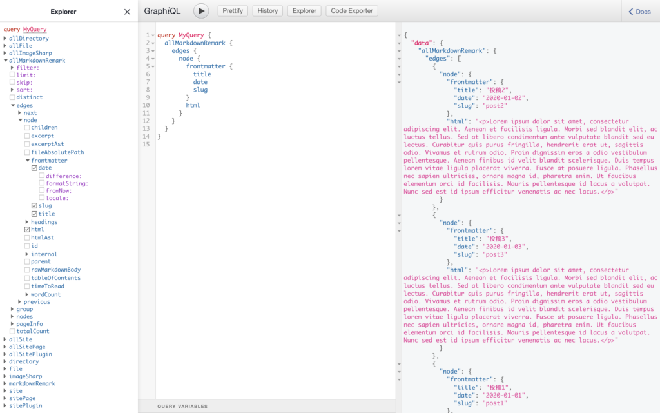Enable the locale: argument
The width and height of the screenshot is (660, 413).
42,197
